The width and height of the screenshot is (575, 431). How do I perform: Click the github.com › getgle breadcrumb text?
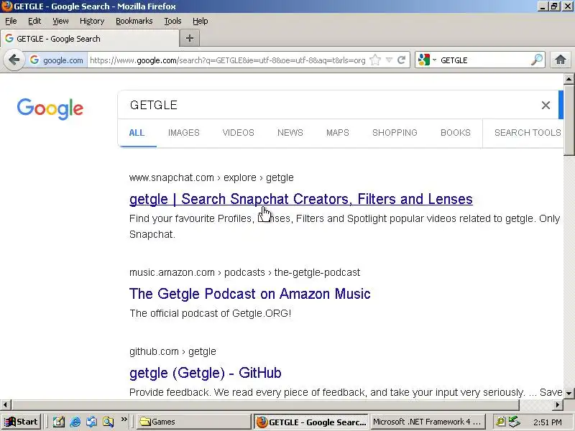172,352
